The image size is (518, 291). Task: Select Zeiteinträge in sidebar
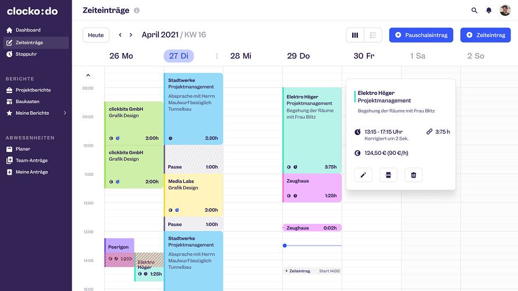[36, 42]
